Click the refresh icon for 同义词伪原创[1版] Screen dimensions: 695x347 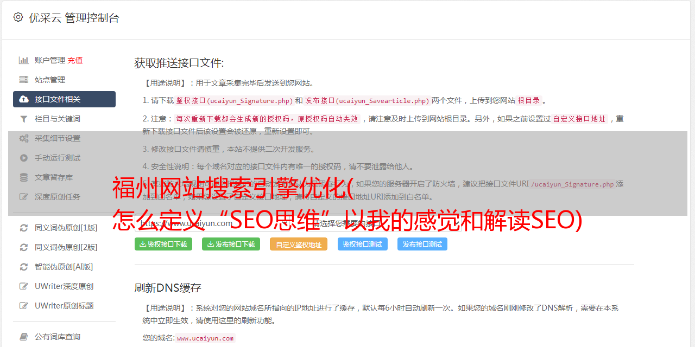pos(24,228)
